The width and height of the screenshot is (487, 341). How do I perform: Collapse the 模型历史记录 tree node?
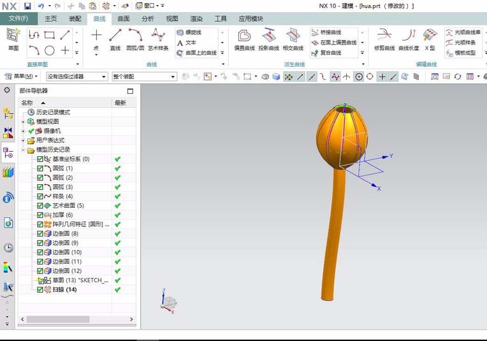(23, 150)
